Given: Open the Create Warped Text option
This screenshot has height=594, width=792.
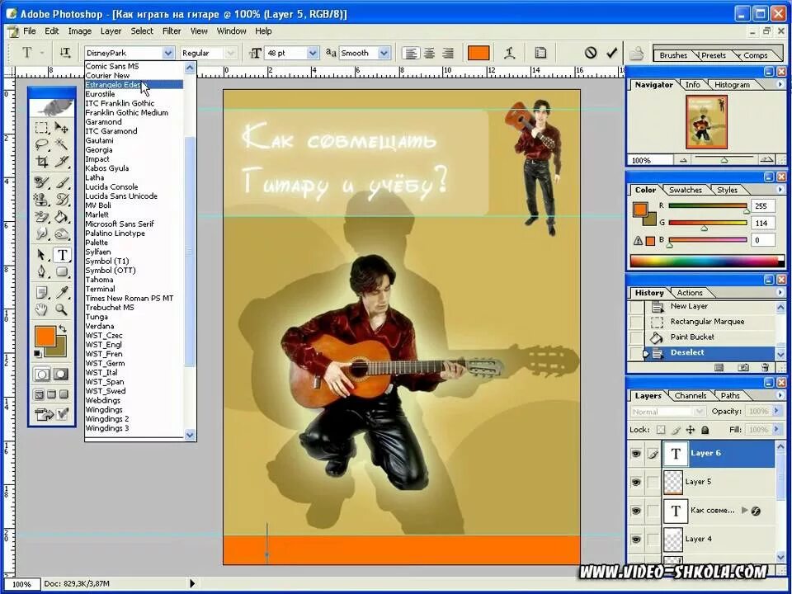Looking at the screenshot, I should pos(510,53).
